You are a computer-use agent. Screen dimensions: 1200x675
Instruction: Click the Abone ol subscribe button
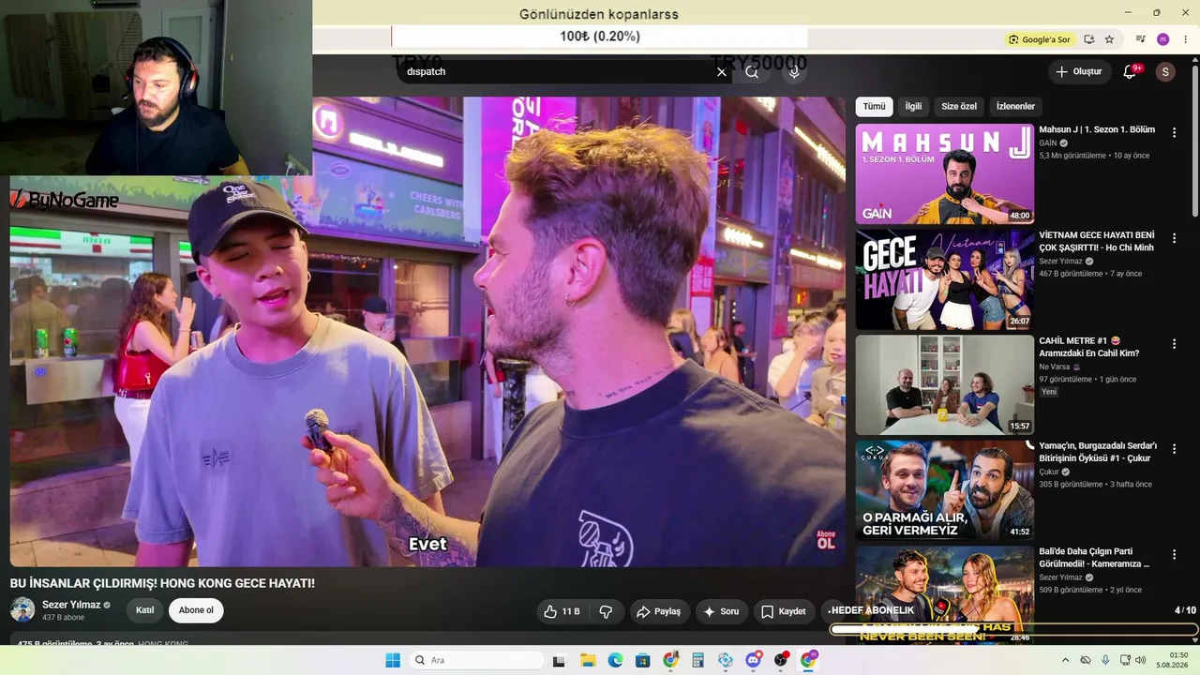pyautogui.click(x=196, y=610)
